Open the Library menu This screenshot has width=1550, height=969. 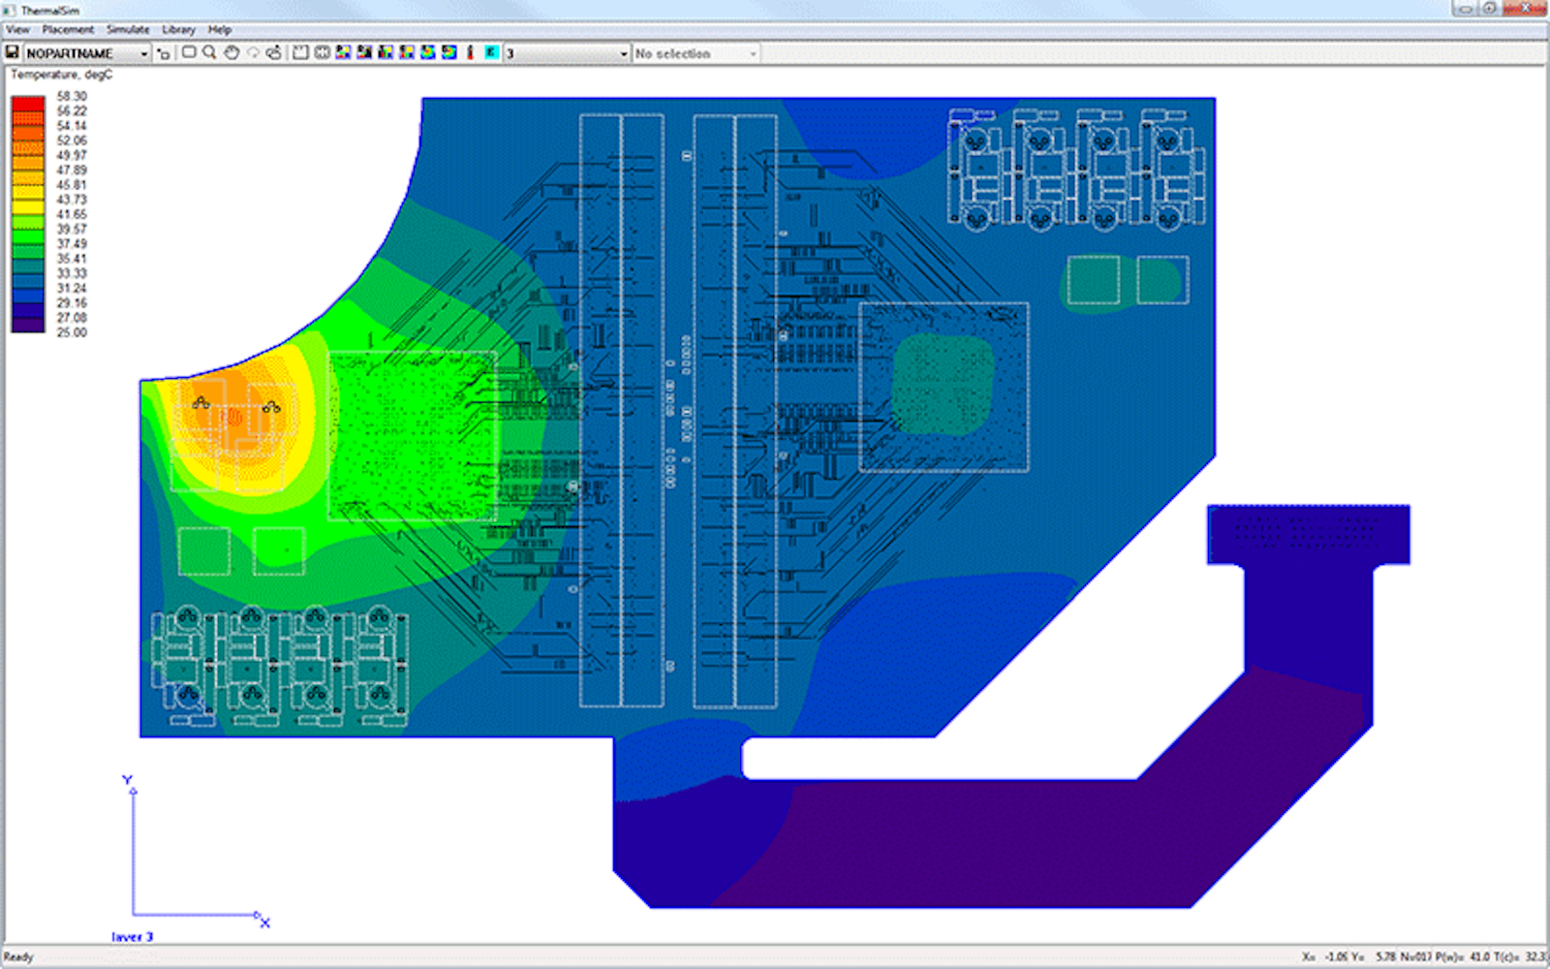pos(177,29)
